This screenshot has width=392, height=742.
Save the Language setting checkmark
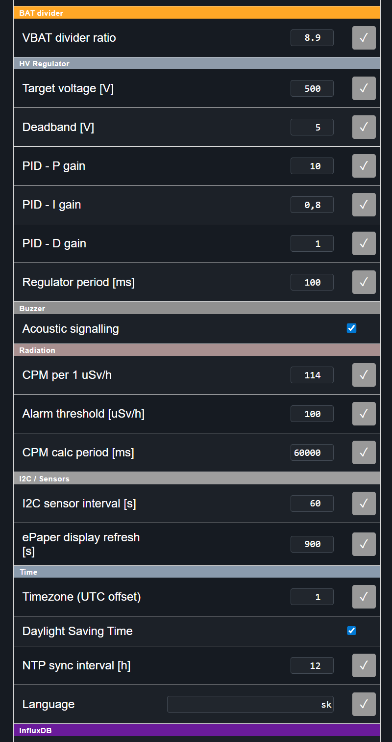tap(364, 704)
